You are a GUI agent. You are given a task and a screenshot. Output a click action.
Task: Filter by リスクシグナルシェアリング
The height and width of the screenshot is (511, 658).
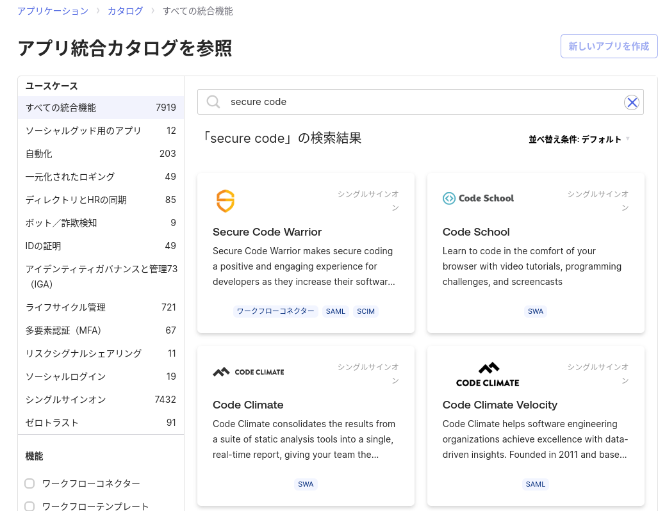101,353
